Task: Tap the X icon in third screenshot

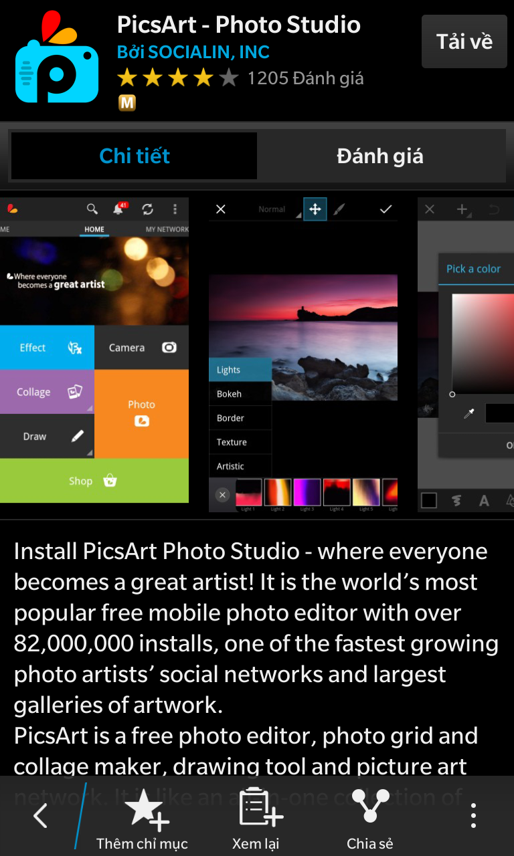Action: 430,209
